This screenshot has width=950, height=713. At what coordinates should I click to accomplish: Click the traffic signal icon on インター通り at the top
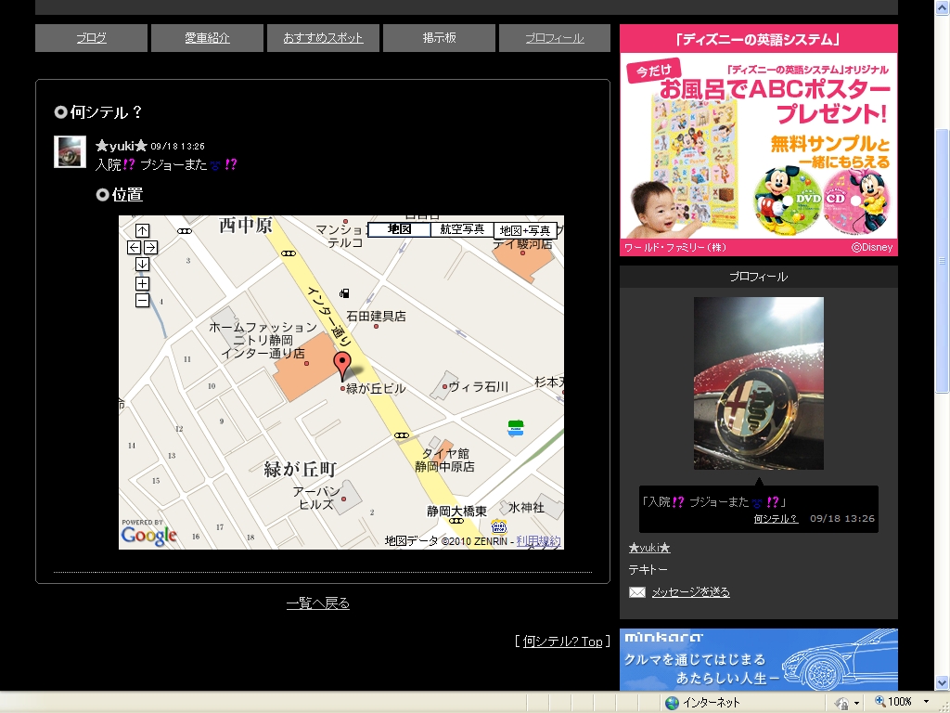click(289, 253)
